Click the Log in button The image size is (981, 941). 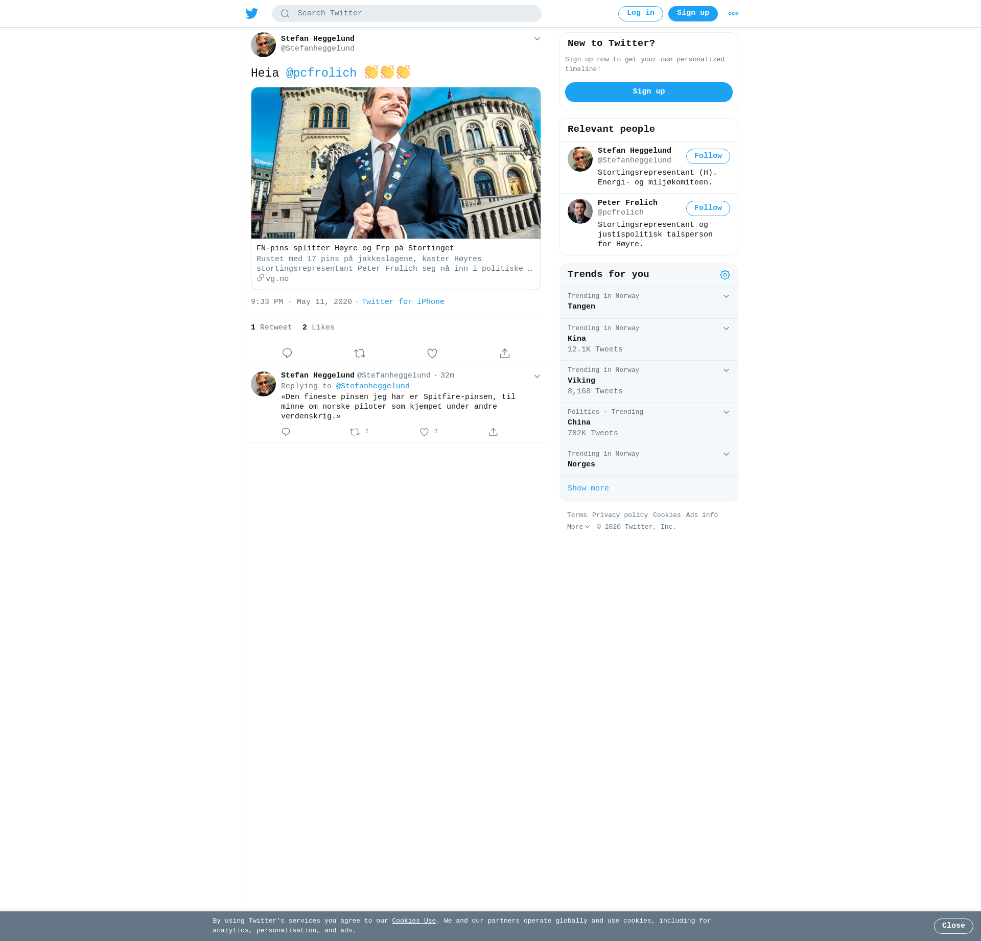pos(640,13)
